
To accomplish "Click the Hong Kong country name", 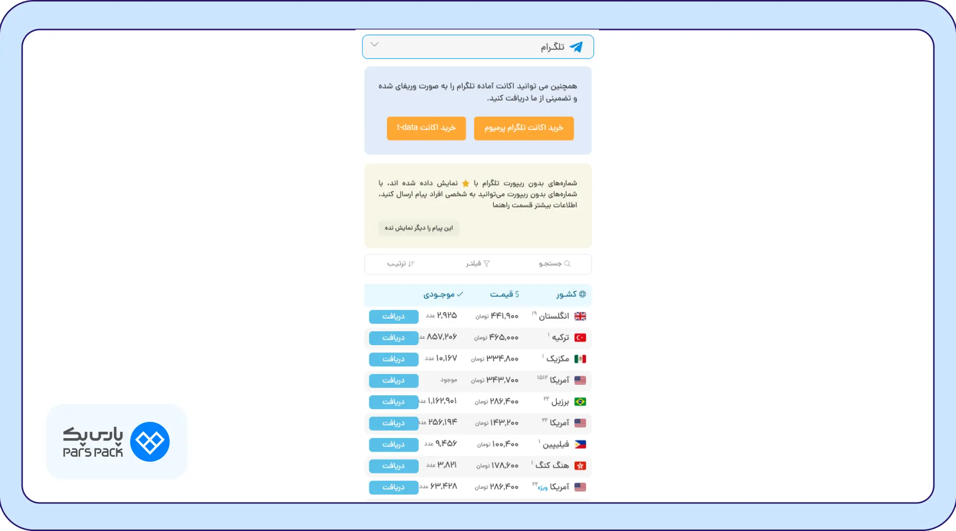I will point(552,465).
